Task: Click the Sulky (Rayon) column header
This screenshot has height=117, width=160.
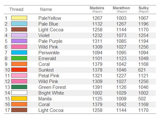Action: pos(144,10)
